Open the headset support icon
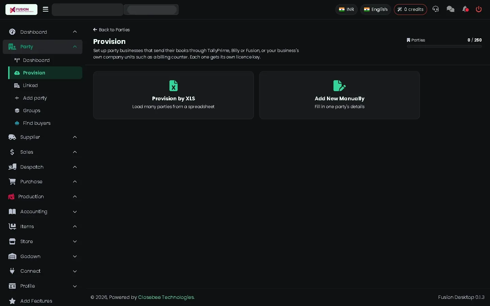490x306 pixels. coord(436,9)
